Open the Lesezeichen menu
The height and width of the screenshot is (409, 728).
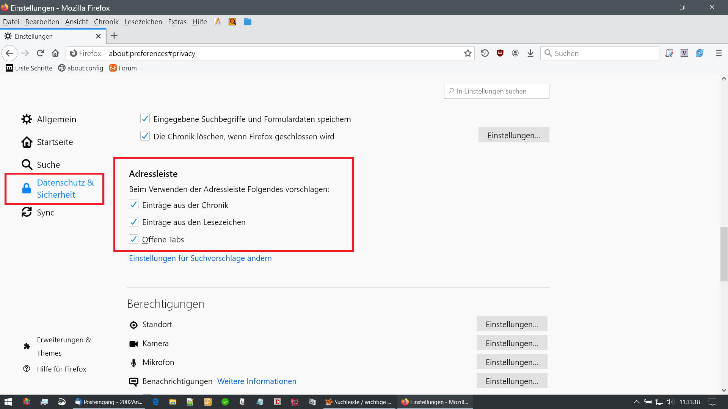click(143, 22)
